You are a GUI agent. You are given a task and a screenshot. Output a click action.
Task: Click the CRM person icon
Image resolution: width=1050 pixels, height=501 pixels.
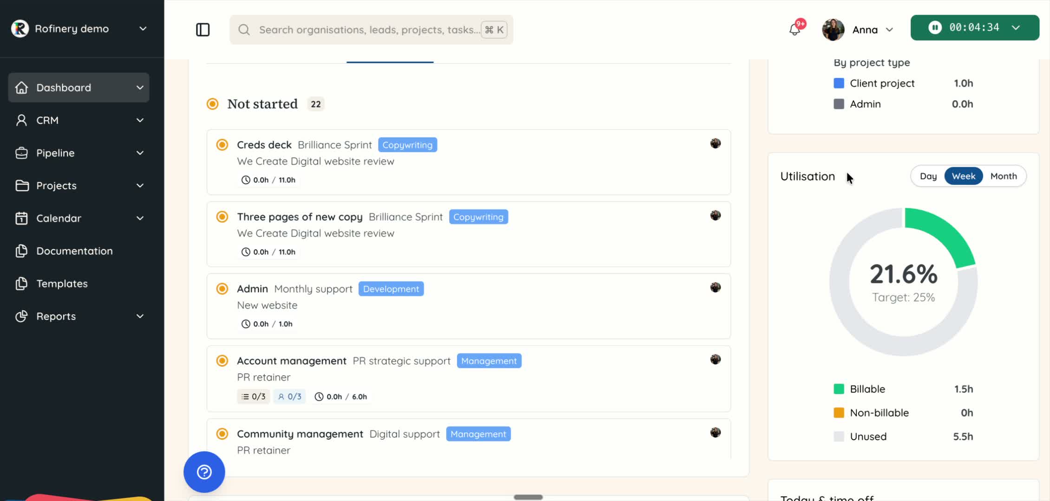(21, 120)
